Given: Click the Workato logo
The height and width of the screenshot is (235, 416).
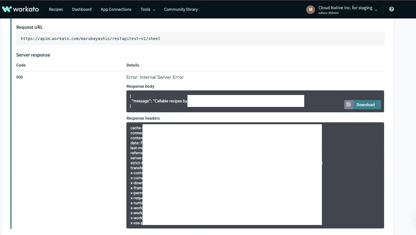Looking at the screenshot, I should click(x=20, y=9).
